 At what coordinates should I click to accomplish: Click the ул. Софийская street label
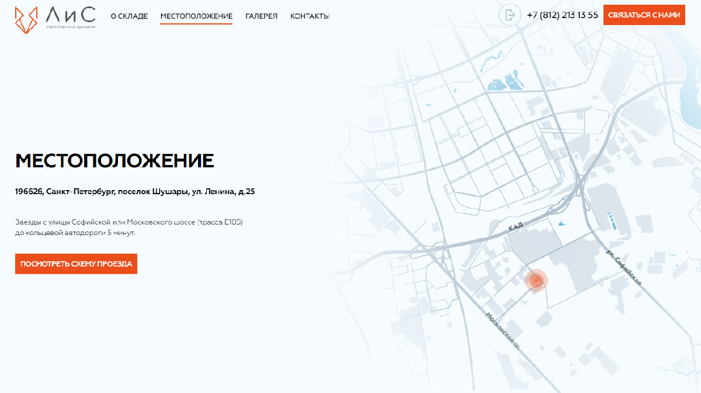tap(624, 268)
